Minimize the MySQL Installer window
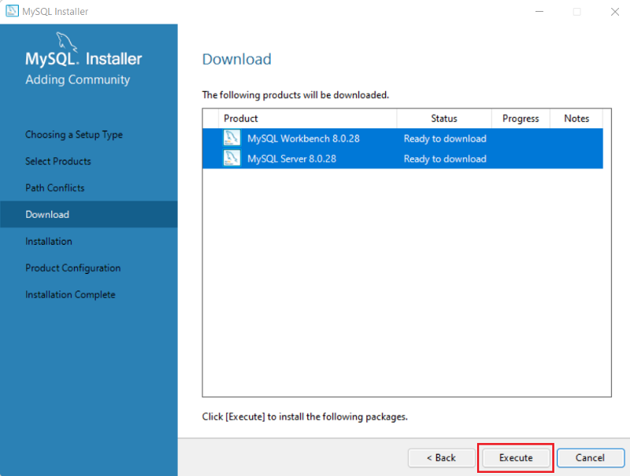The height and width of the screenshot is (476, 630). click(539, 12)
